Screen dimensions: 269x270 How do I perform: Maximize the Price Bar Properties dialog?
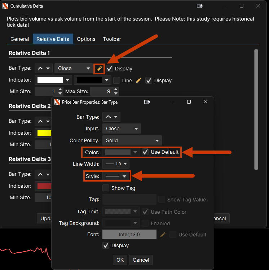[189, 102]
